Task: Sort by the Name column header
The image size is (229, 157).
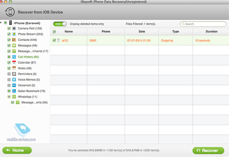Action: click(69, 31)
